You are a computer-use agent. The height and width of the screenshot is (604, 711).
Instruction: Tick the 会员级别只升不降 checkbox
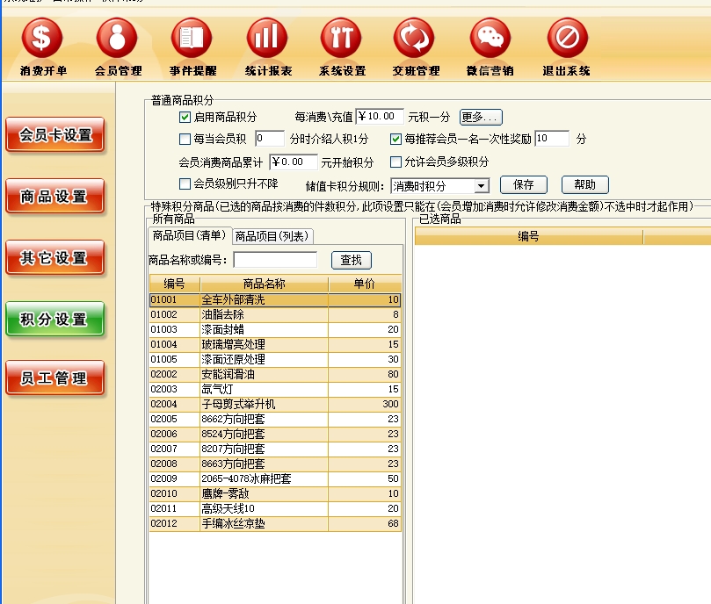185,184
